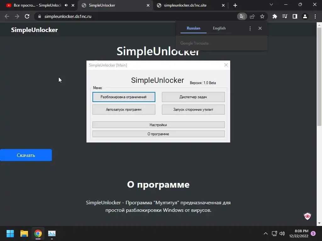Screen dimensions: 322x241
Task: Open the Windows Start menu
Action: pyautogui.click(x=10, y=233)
